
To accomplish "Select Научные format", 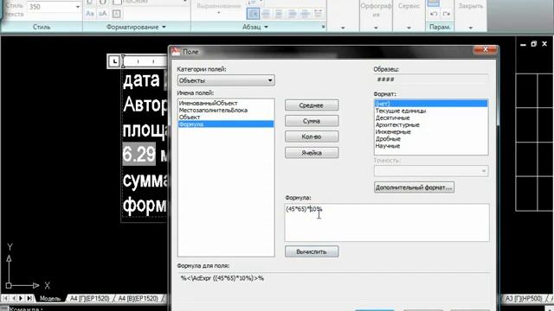I will point(431,146).
